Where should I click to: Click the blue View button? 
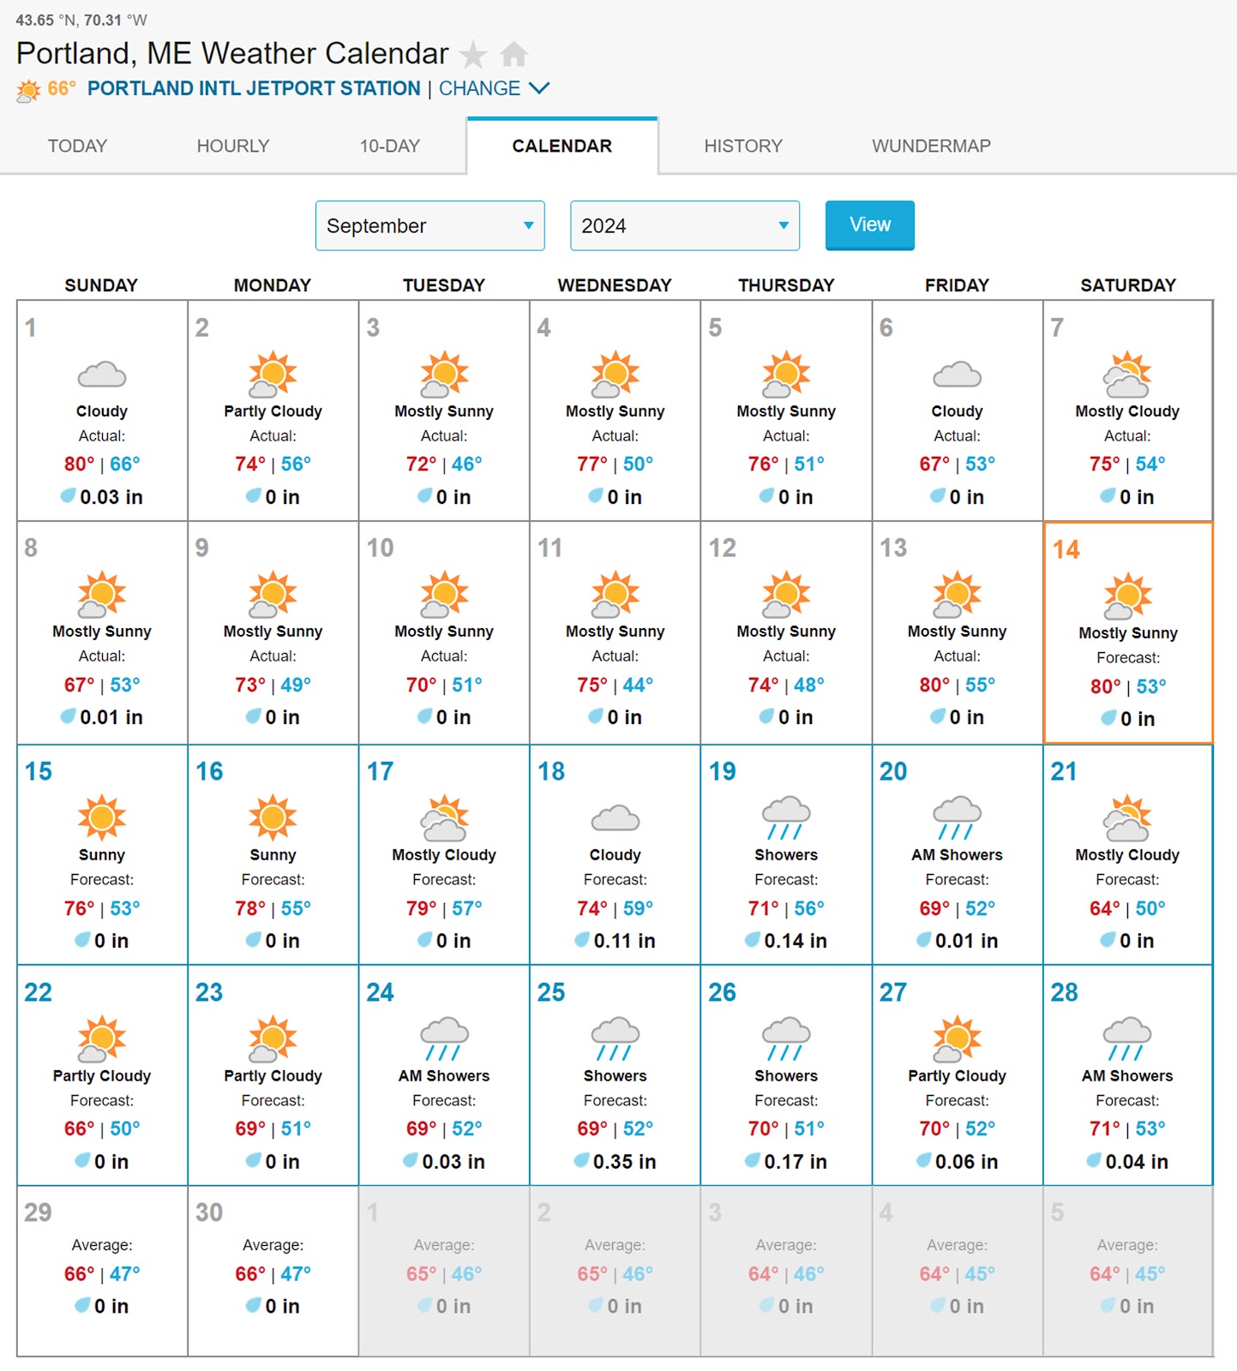[x=869, y=225]
